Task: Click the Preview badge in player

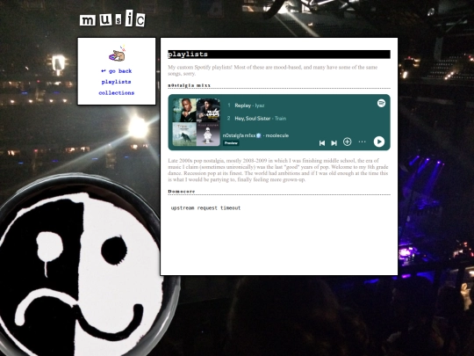Action: [231, 143]
